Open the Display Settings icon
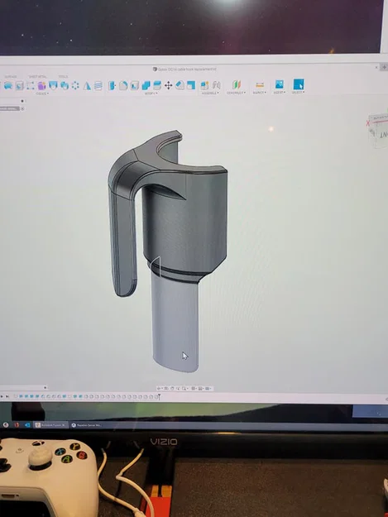Viewport: 388px width, 517px height. [194, 389]
